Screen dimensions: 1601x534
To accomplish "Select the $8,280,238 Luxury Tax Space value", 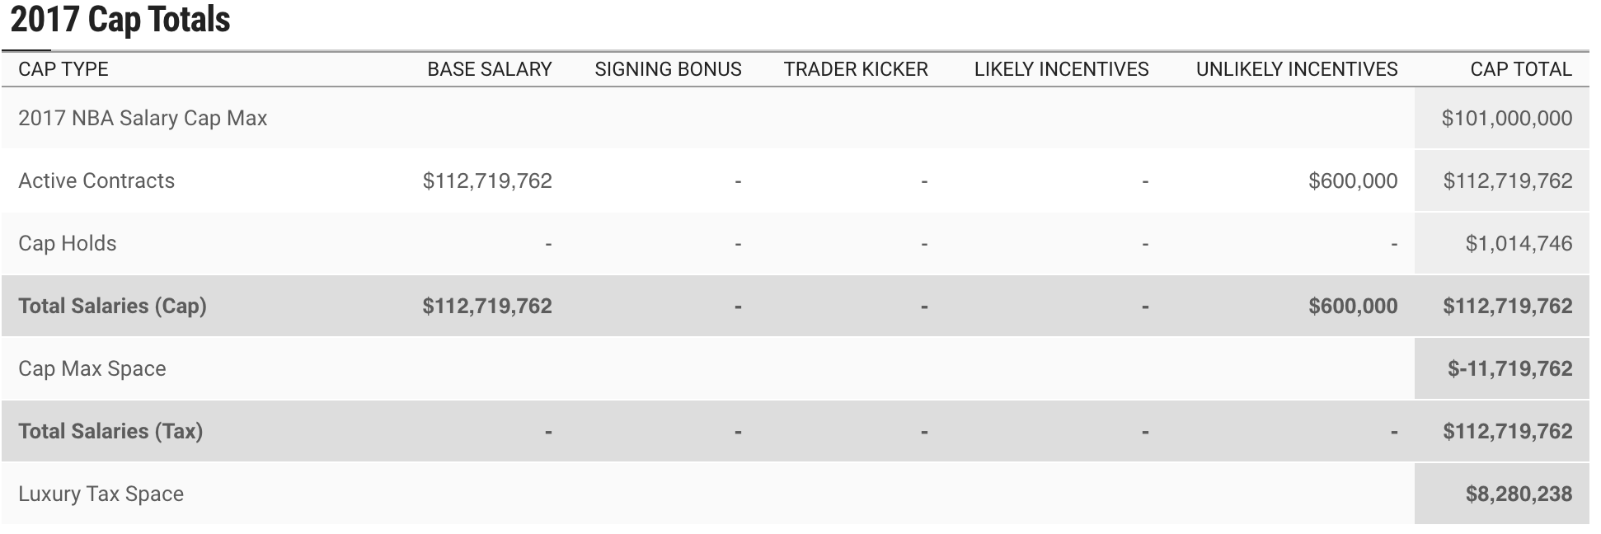I will (1519, 494).
